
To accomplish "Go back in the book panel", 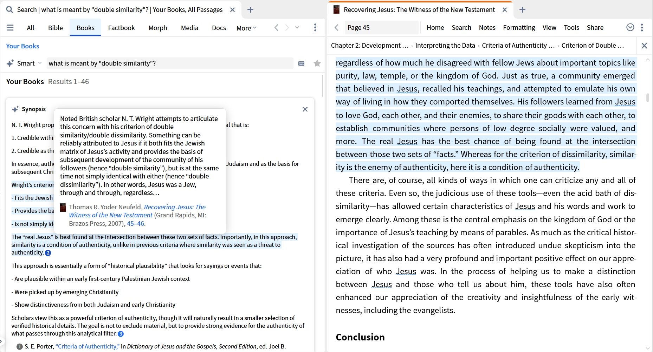I will point(337,27).
